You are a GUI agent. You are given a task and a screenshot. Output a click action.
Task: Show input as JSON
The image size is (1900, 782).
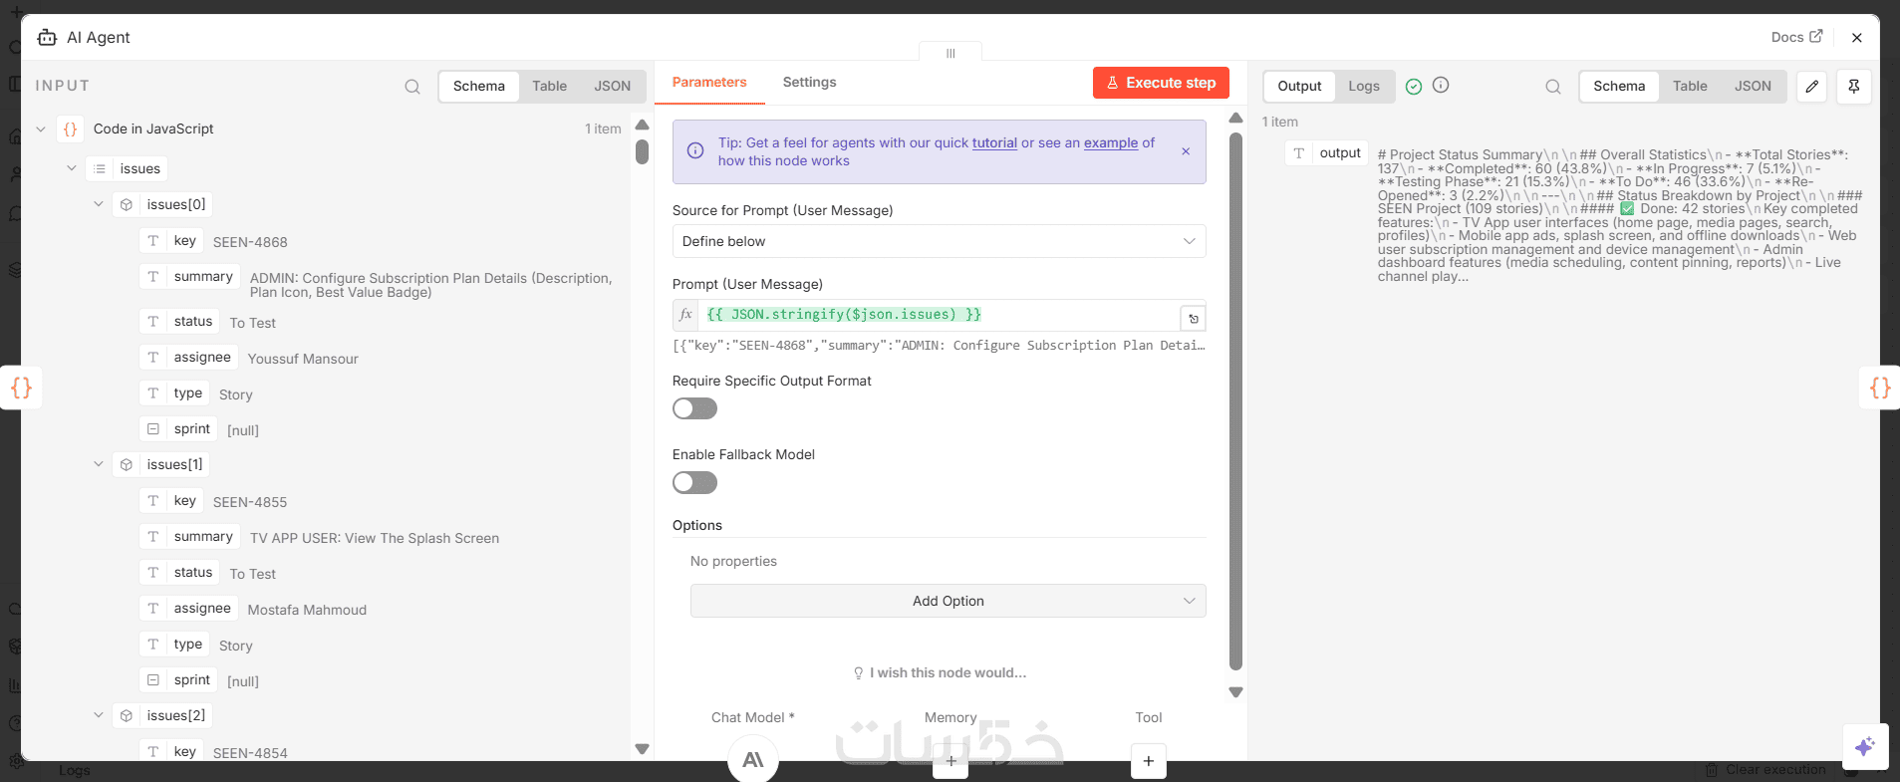pyautogui.click(x=612, y=87)
